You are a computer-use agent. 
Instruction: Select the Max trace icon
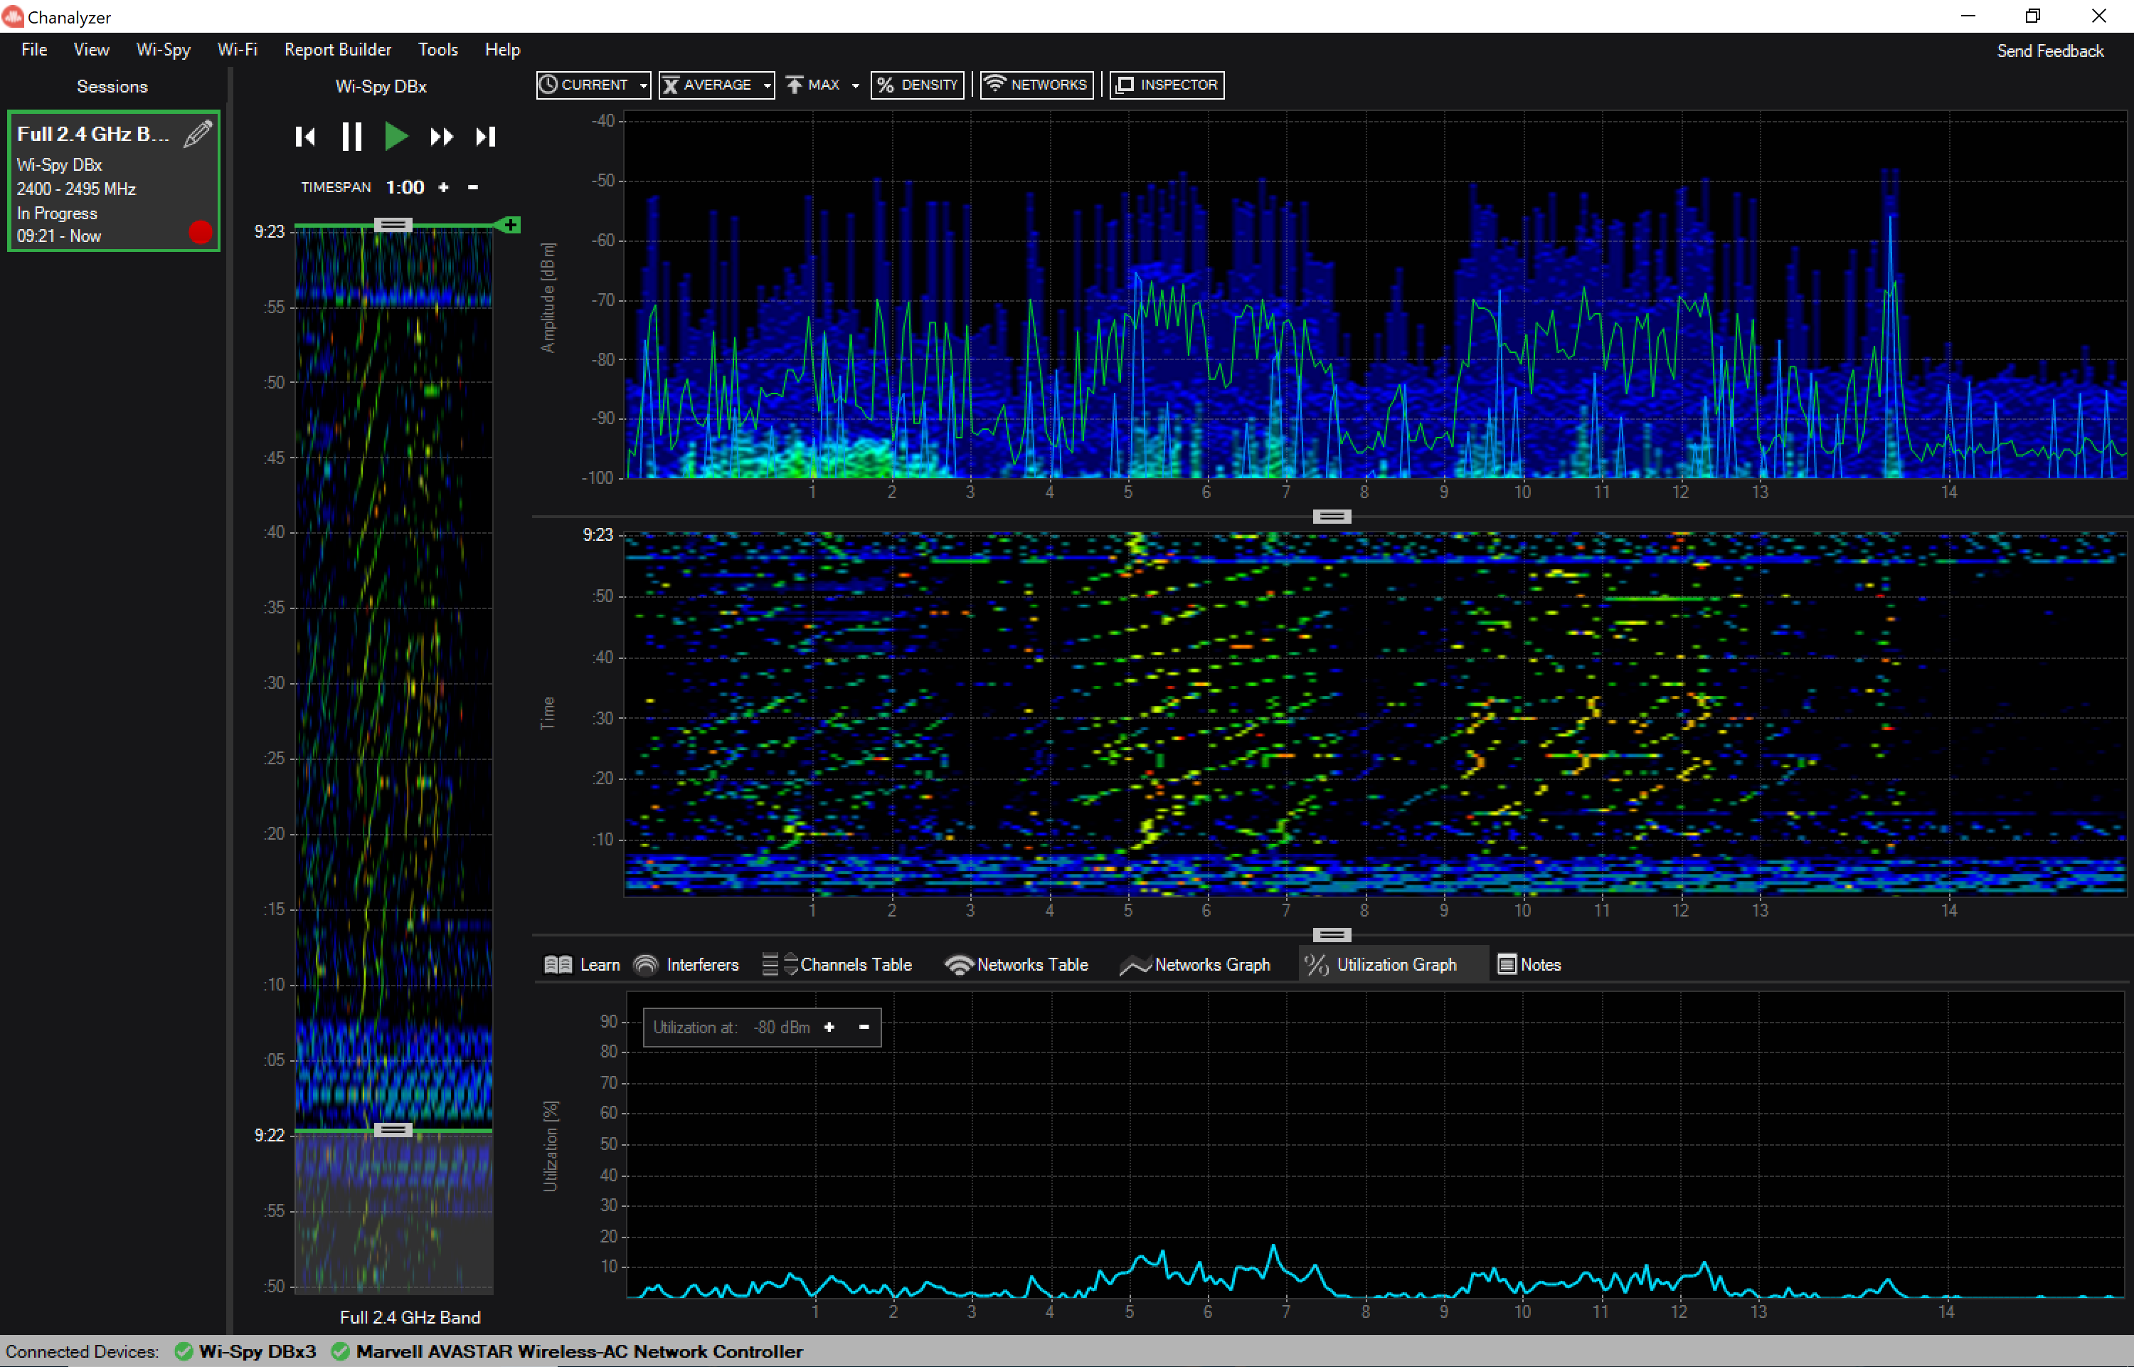(x=814, y=85)
